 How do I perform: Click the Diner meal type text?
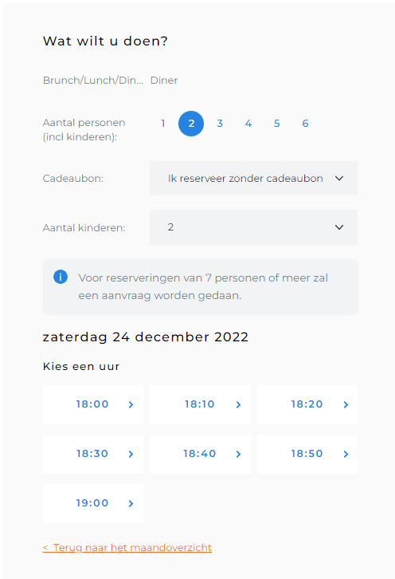(164, 80)
